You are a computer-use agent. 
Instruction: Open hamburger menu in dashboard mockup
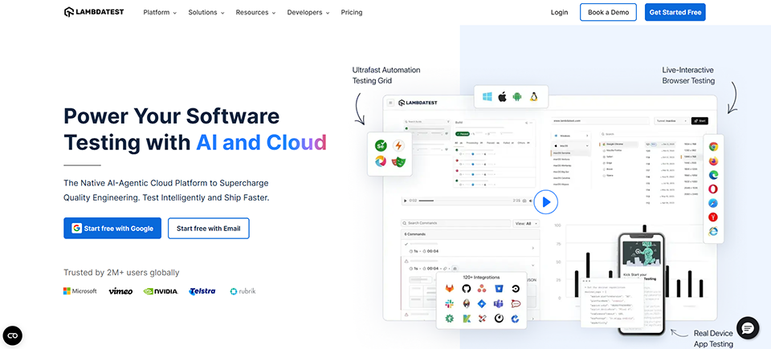click(391, 103)
